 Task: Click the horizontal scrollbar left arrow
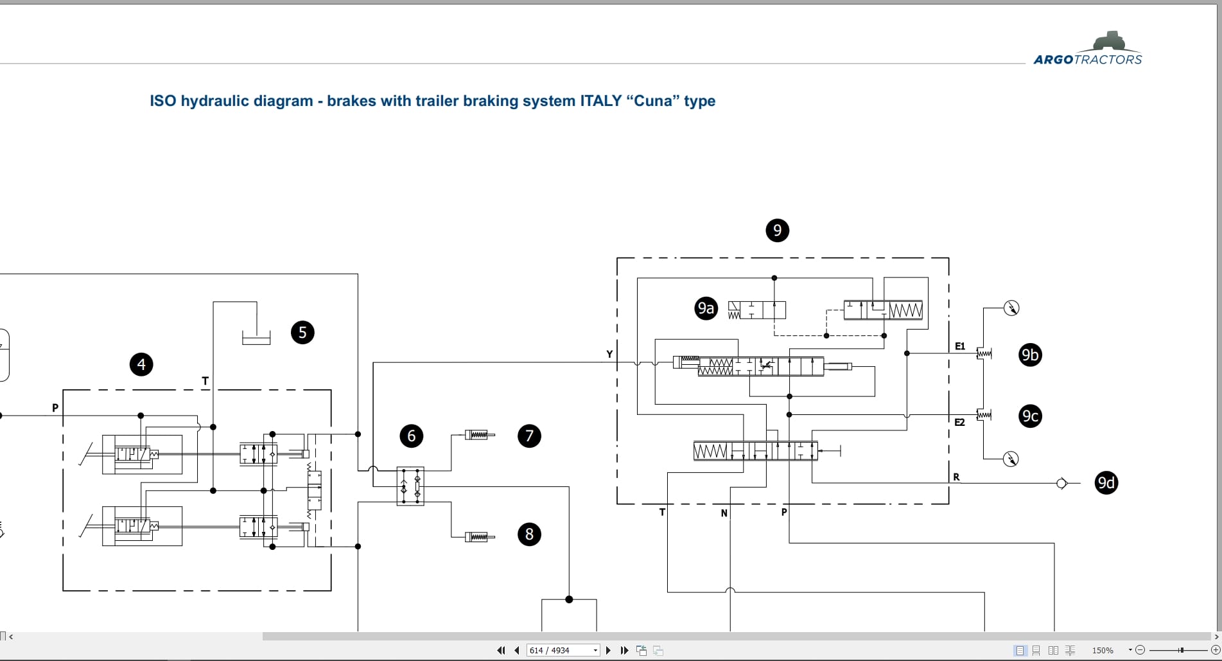coord(11,637)
